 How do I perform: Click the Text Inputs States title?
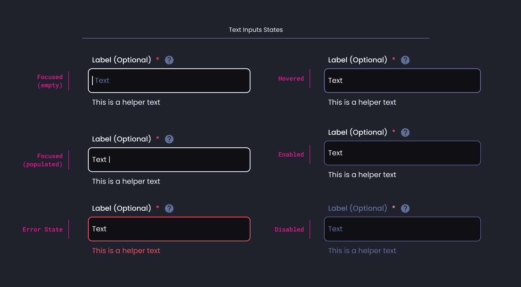255,30
